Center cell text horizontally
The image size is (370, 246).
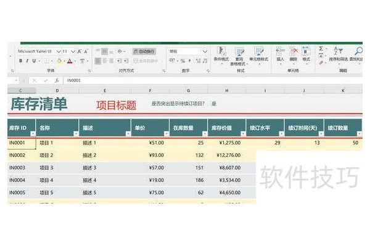click(105, 61)
